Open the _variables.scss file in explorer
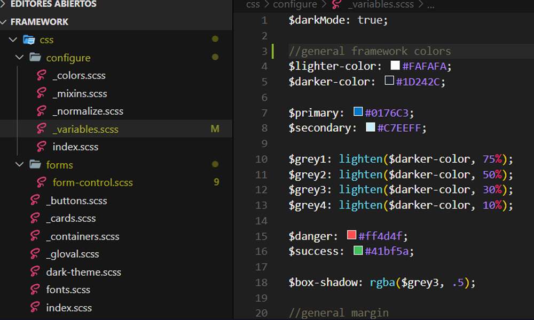The width and height of the screenshot is (534, 320). click(85, 129)
